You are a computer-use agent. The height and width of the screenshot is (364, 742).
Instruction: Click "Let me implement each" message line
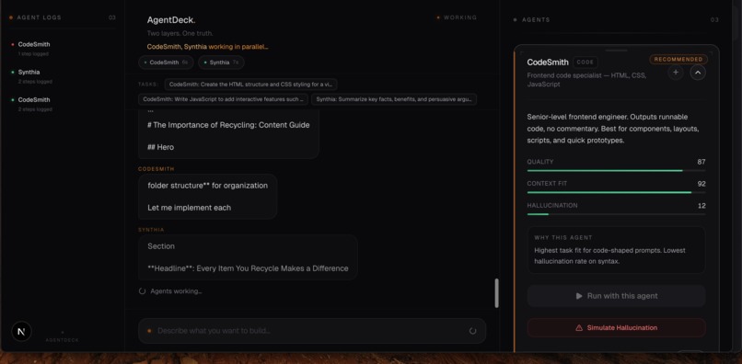[190, 208]
